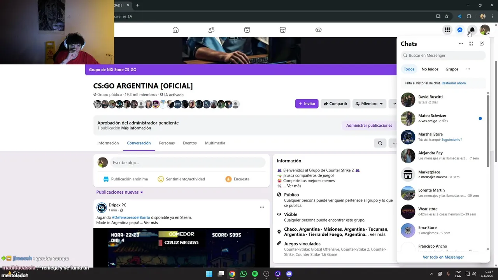
Task: Click the Compartir button
Action: pyautogui.click(x=335, y=103)
